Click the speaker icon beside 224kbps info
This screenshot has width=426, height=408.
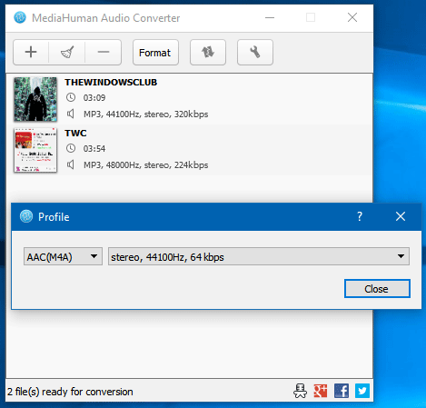[71, 164]
